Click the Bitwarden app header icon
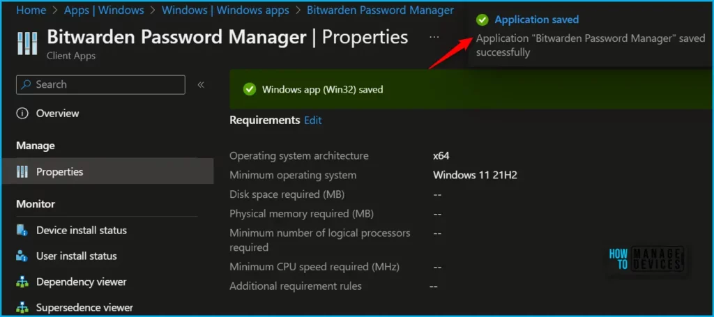 coord(27,43)
